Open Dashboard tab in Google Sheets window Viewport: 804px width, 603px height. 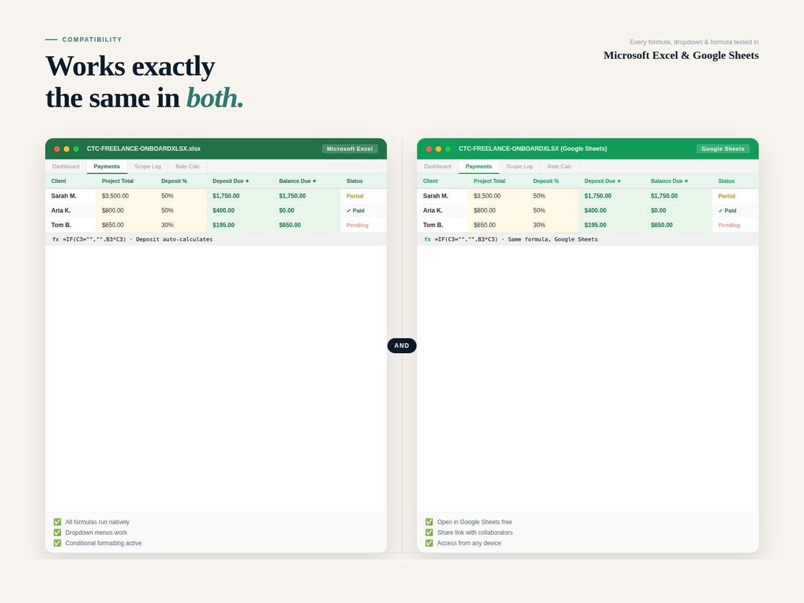[x=438, y=167]
